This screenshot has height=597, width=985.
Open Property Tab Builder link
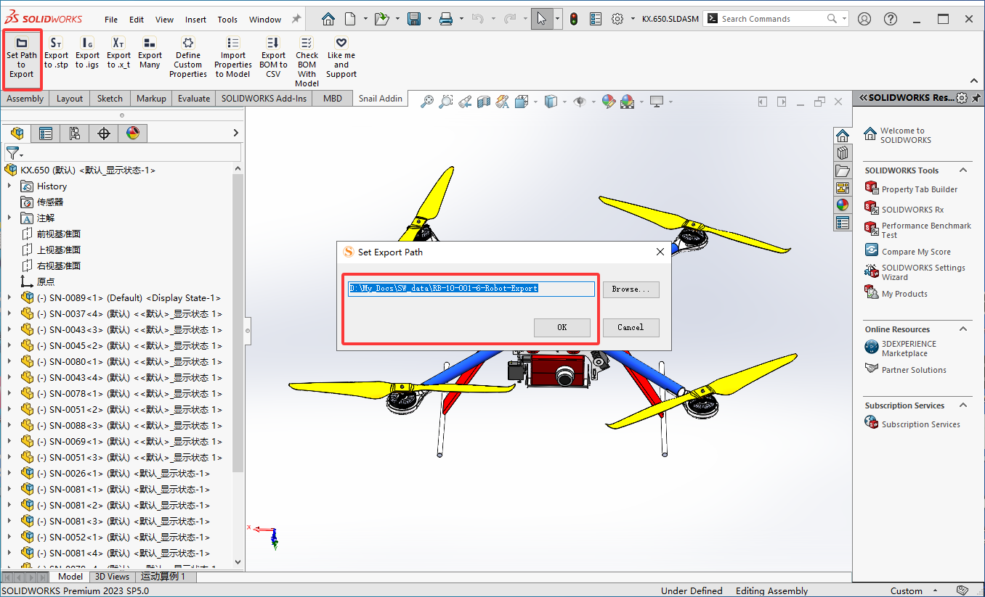click(x=920, y=189)
